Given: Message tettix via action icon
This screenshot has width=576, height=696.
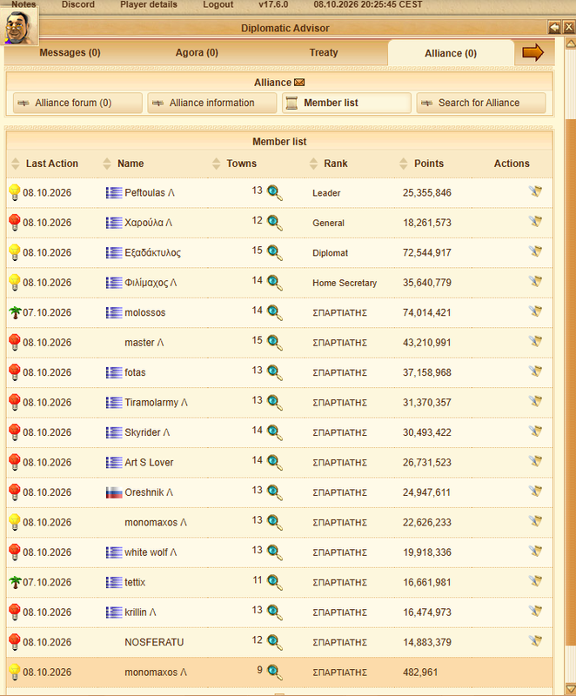Looking at the screenshot, I should tap(536, 580).
